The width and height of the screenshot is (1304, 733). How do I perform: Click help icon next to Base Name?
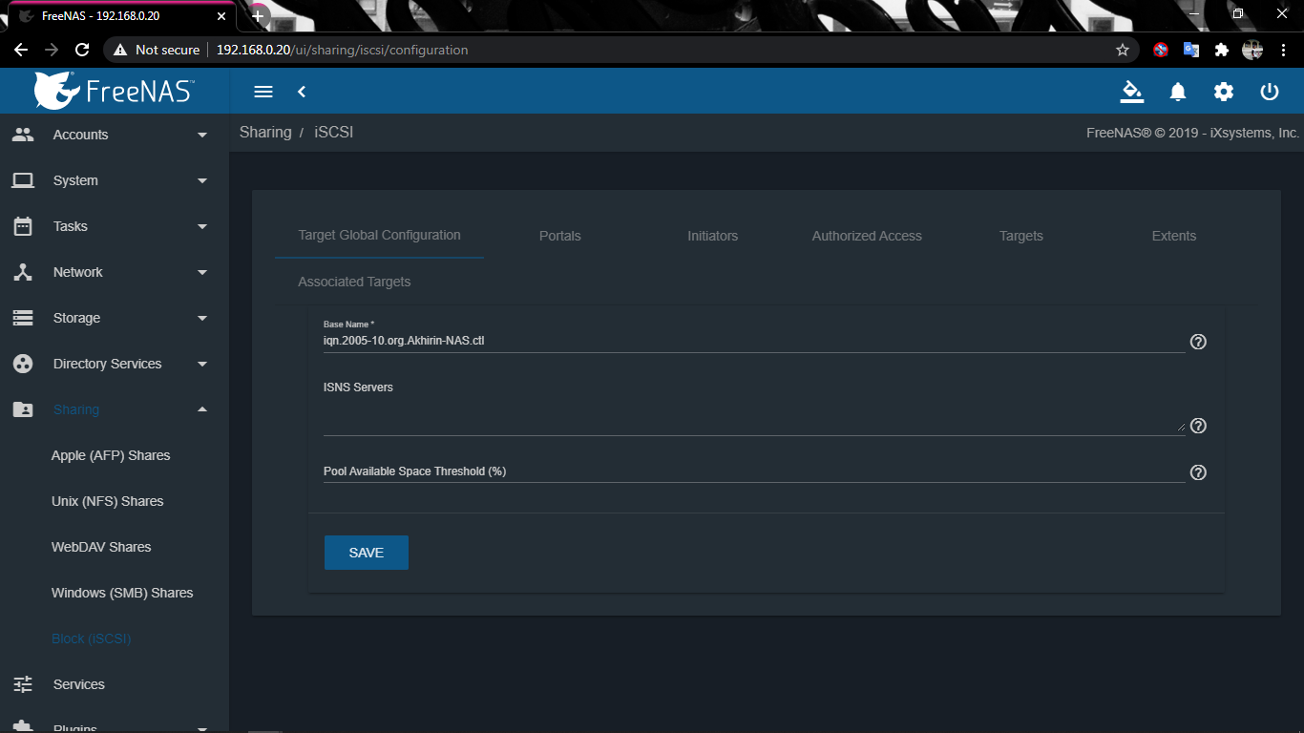tap(1198, 342)
